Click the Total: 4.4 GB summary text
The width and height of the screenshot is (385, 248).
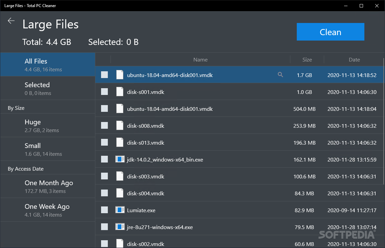pos(47,42)
